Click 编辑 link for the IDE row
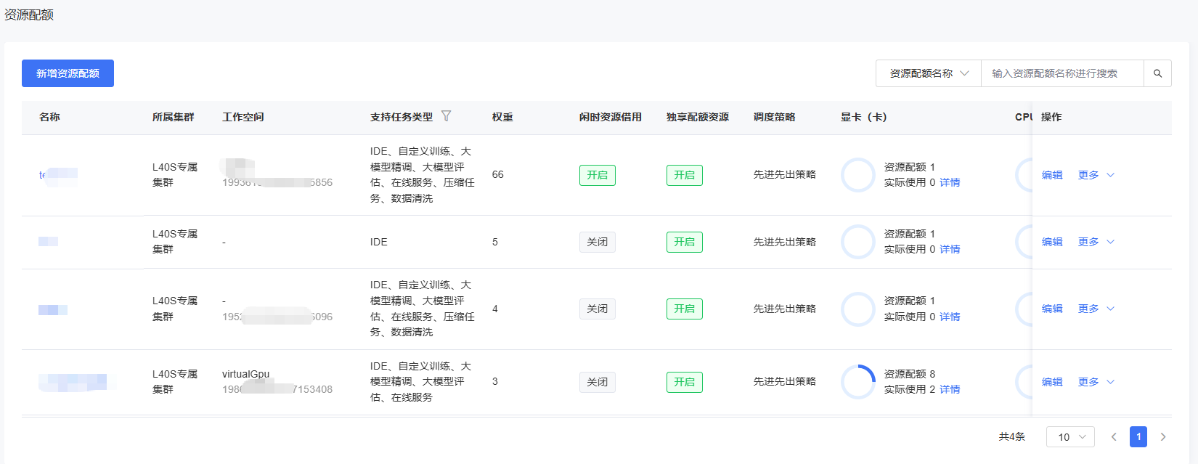Screen dimensions: 1198x464 (x=1052, y=242)
